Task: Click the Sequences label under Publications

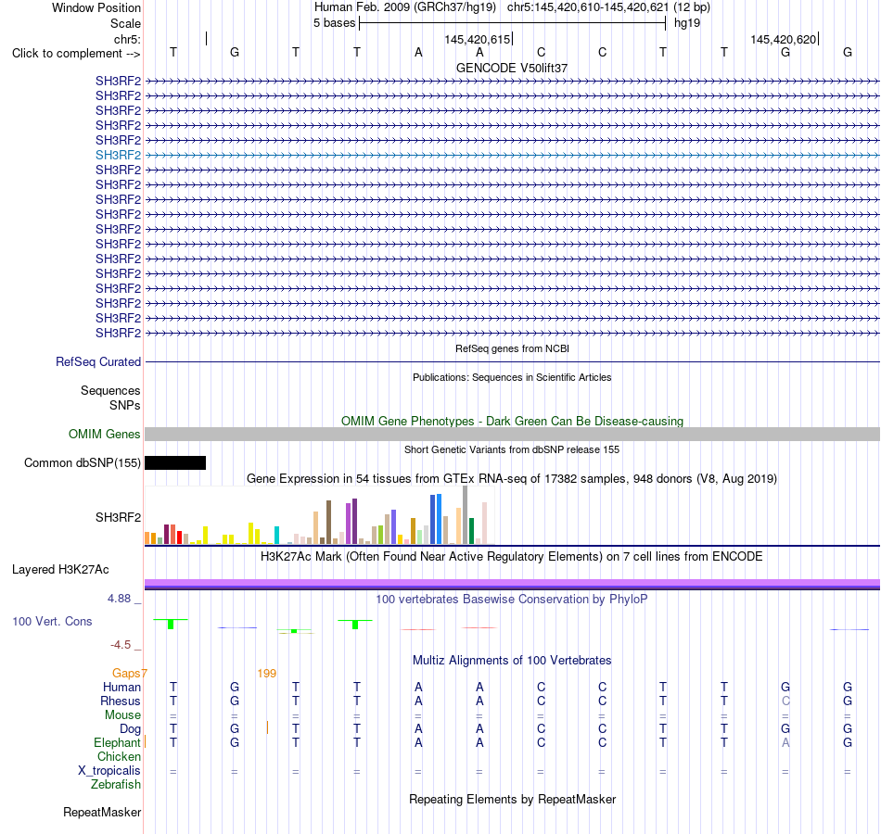Action: point(110,390)
